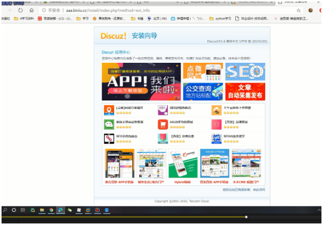Viewport: 323px width, 225px height.
Task: Open the blue TV-icon bilibili bookmark
Action: click(187, 19)
